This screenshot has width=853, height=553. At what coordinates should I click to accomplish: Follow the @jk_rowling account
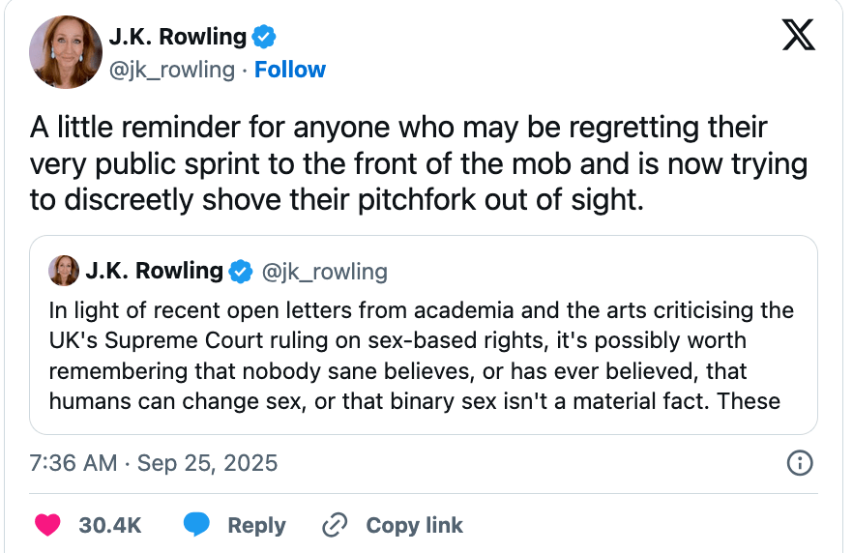(x=290, y=70)
